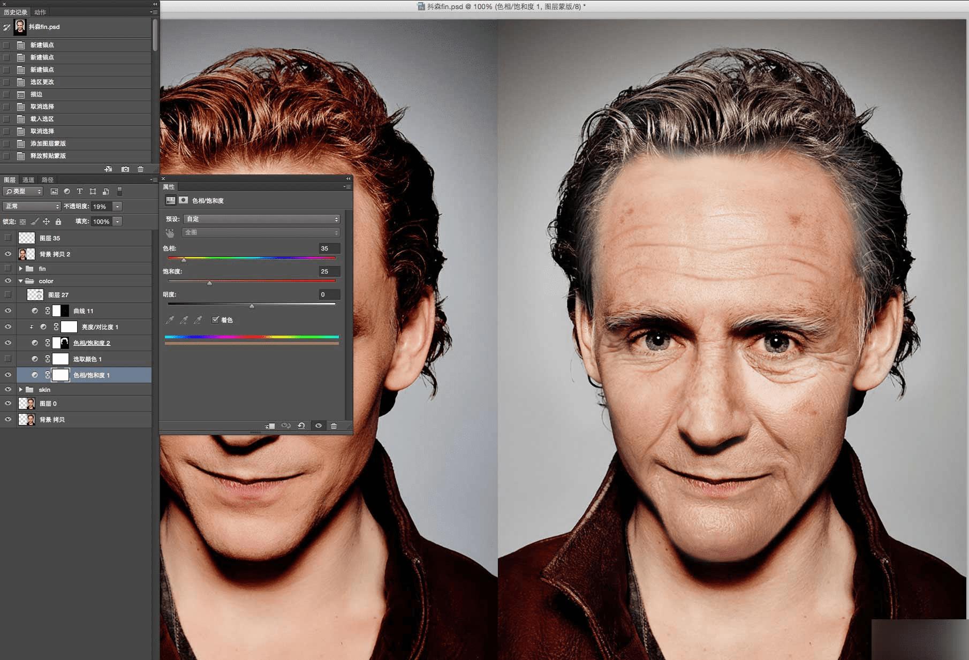Select the 添加图层蒙版 history state
Viewport: 969px width, 660px height.
[x=48, y=143]
